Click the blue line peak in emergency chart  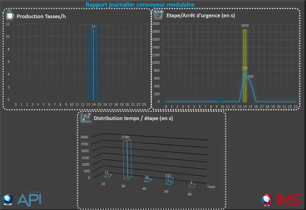point(245,74)
